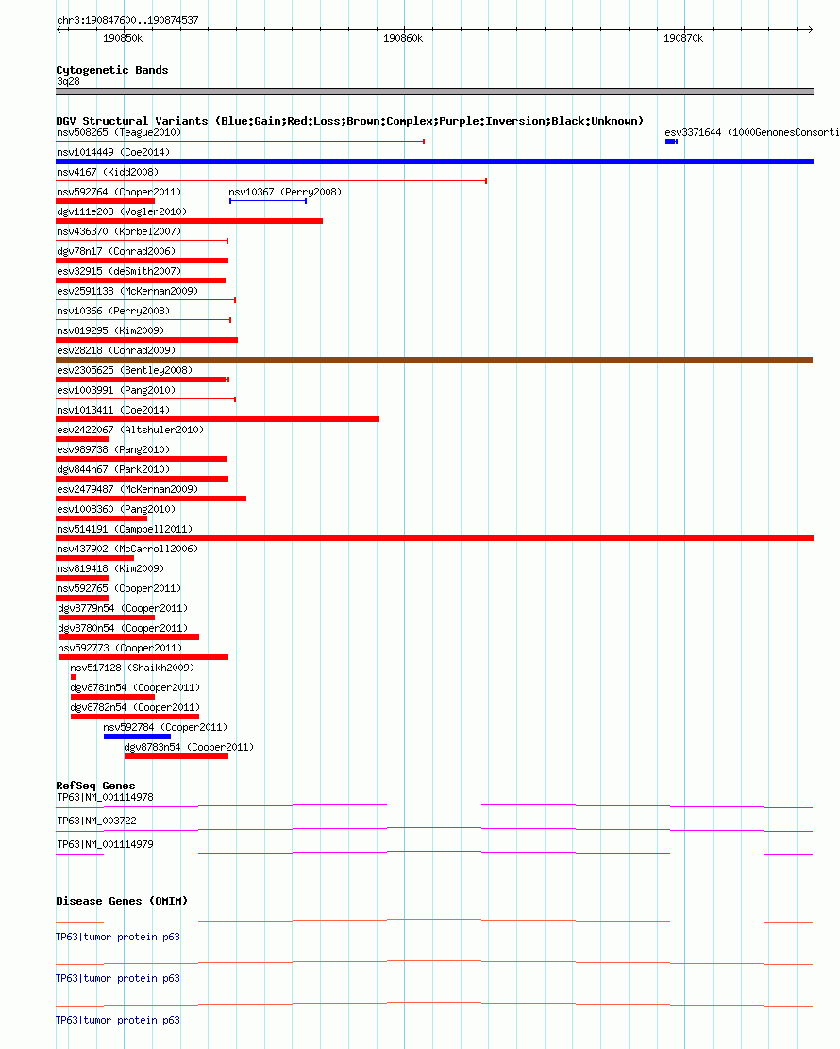Select esv1008360 (Pang2010) label
Viewport: 840px width, 1049px height.
click(x=116, y=509)
